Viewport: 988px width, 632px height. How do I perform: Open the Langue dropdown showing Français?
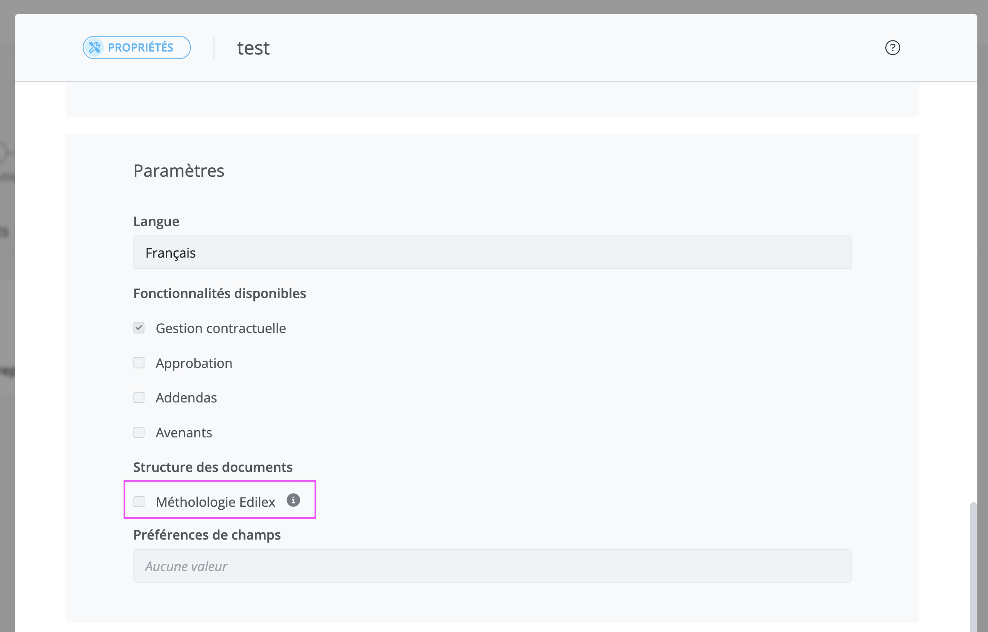492,253
